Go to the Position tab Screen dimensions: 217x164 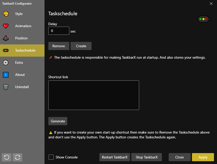click(22, 38)
